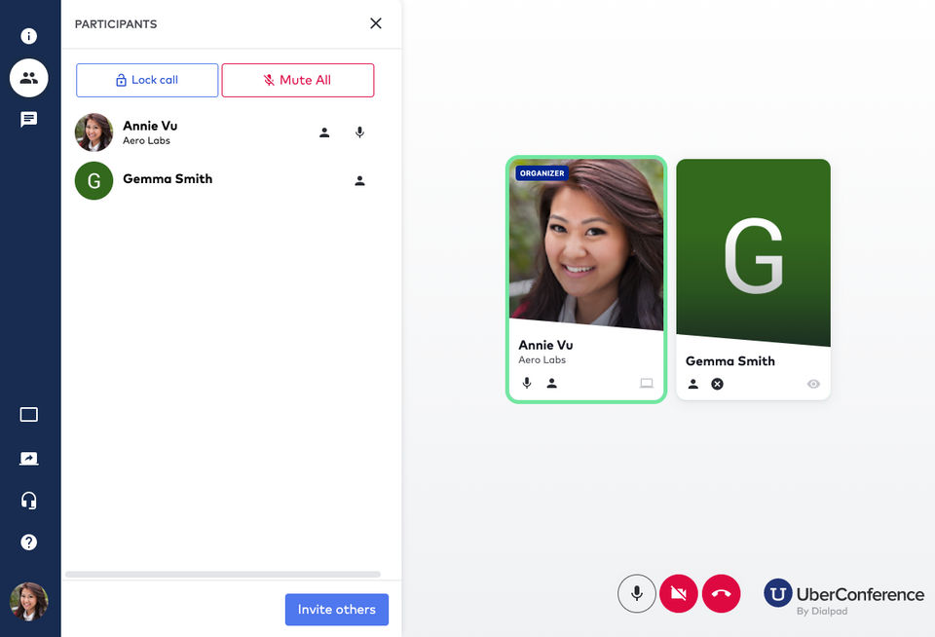The image size is (935, 637).
Task: Select Gemma Smith's green G avatar in list
Action: pyautogui.click(x=93, y=181)
